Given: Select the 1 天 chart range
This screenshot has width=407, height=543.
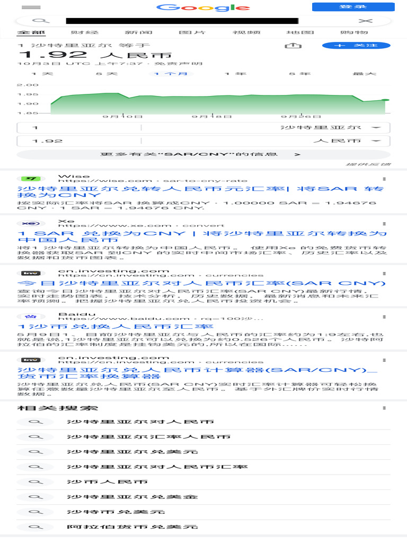Looking at the screenshot, I should coord(42,73).
